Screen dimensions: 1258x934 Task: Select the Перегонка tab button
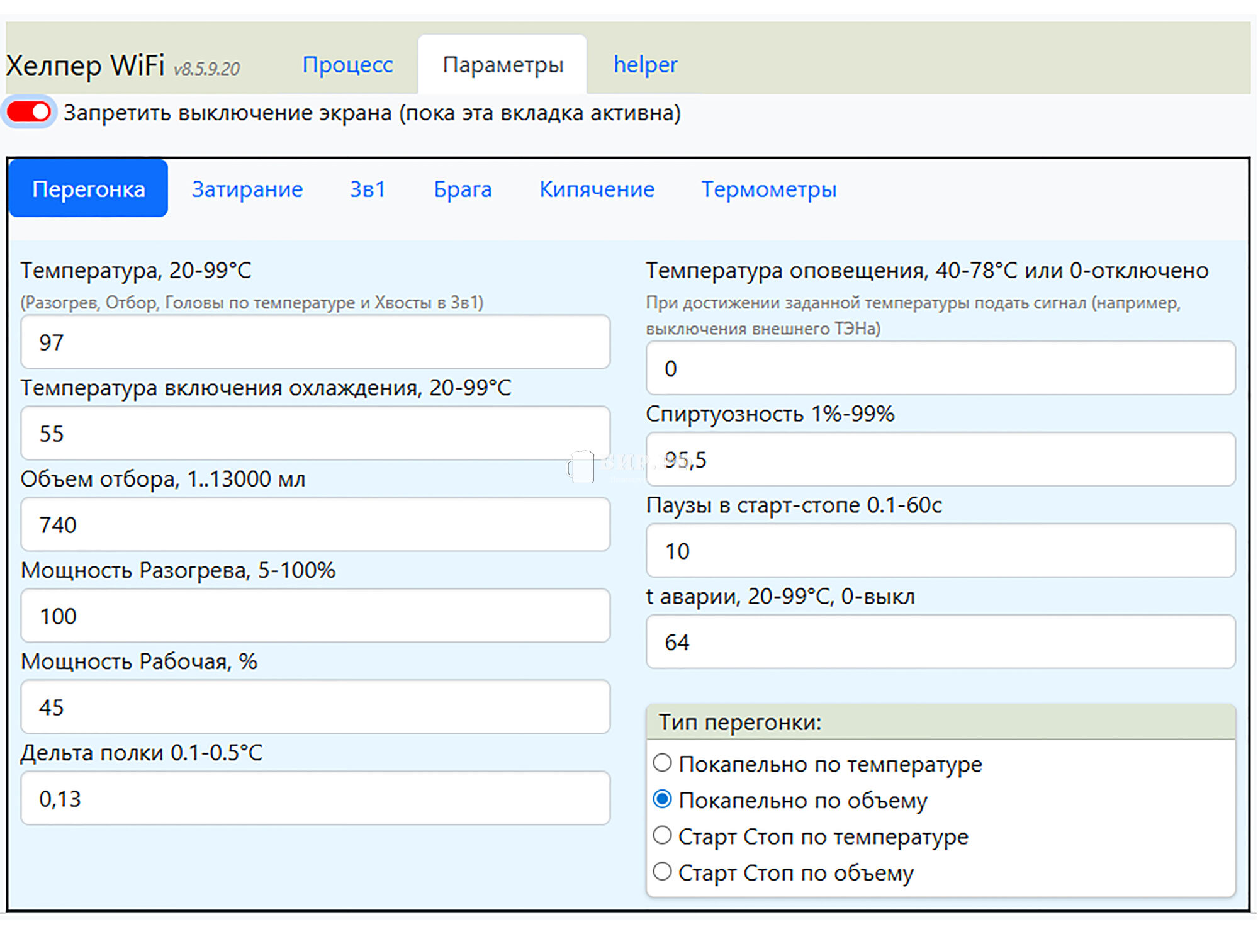[x=89, y=189]
